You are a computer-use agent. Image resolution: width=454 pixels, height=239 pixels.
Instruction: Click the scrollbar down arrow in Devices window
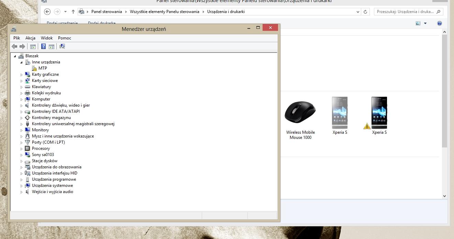pos(444,196)
